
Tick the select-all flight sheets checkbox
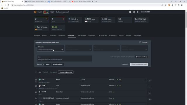[36, 72]
